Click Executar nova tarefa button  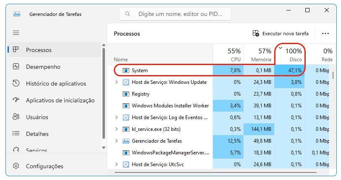(x=281, y=34)
